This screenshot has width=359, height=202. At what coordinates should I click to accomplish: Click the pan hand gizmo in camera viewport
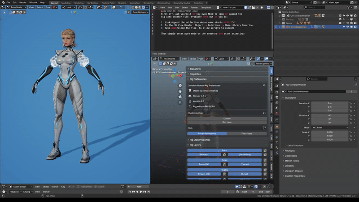[180, 91]
